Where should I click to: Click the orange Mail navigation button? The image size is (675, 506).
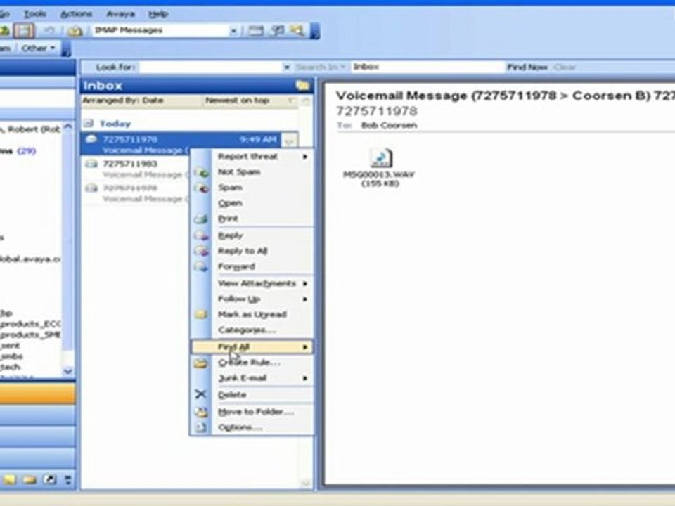tap(37, 394)
